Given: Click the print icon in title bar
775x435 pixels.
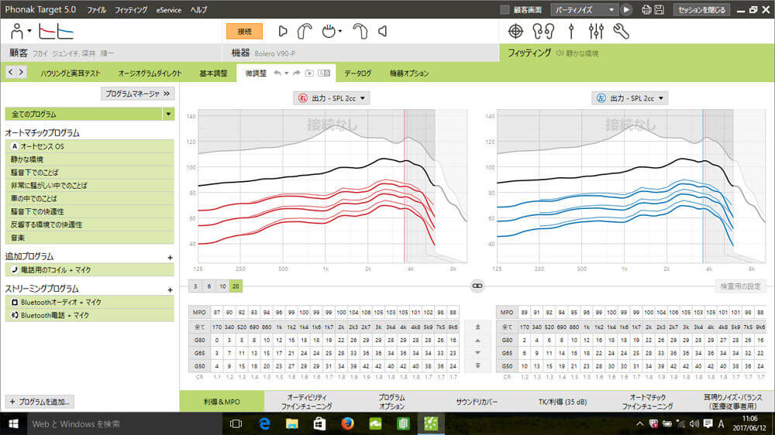Looking at the screenshot, I should click(646, 9).
